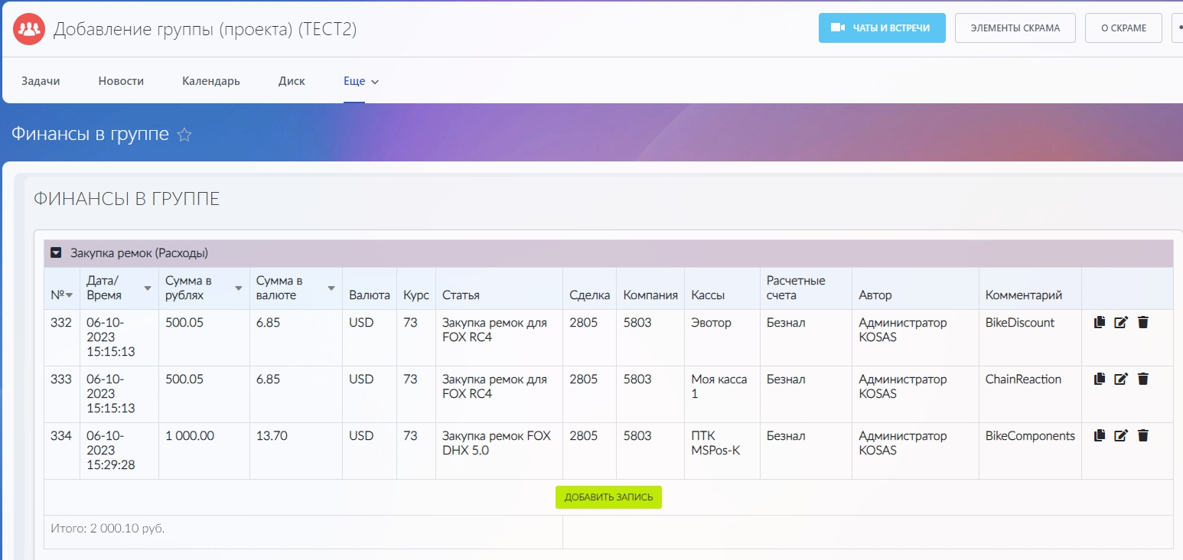Click the О скраме button
Image resolution: width=1183 pixels, height=560 pixels.
(1123, 28)
